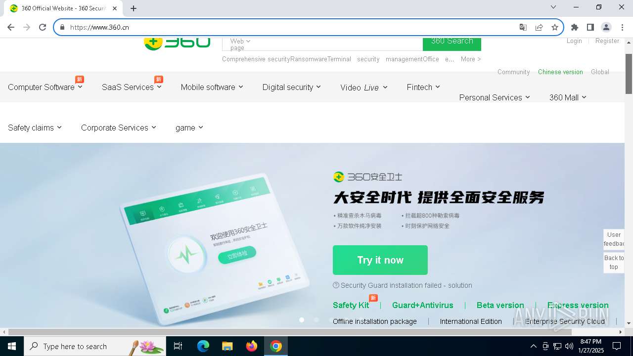Reload the 360.cn page

click(x=43, y=27)
